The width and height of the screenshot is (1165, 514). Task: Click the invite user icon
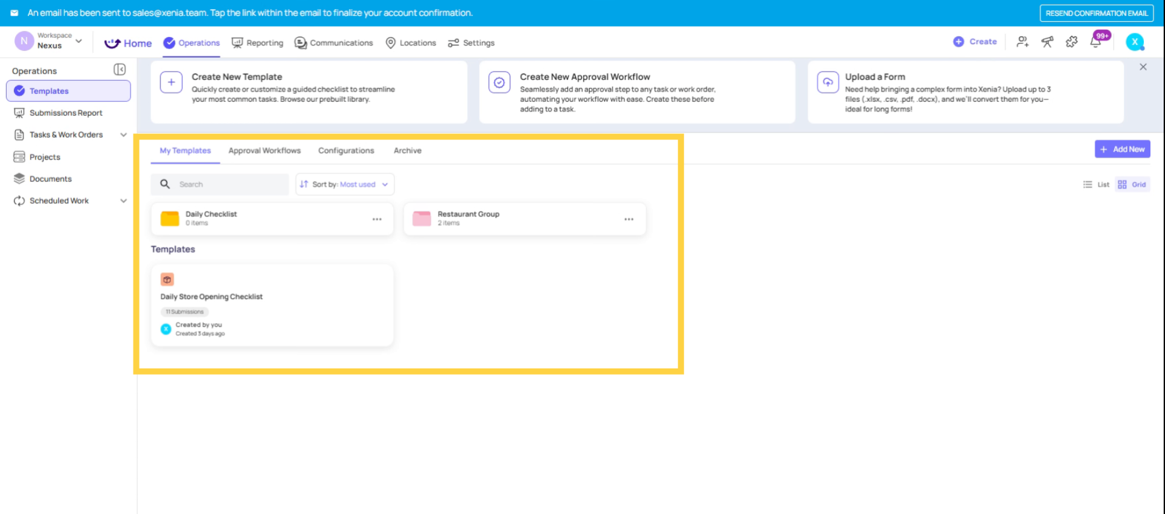tap(1022, 42)
